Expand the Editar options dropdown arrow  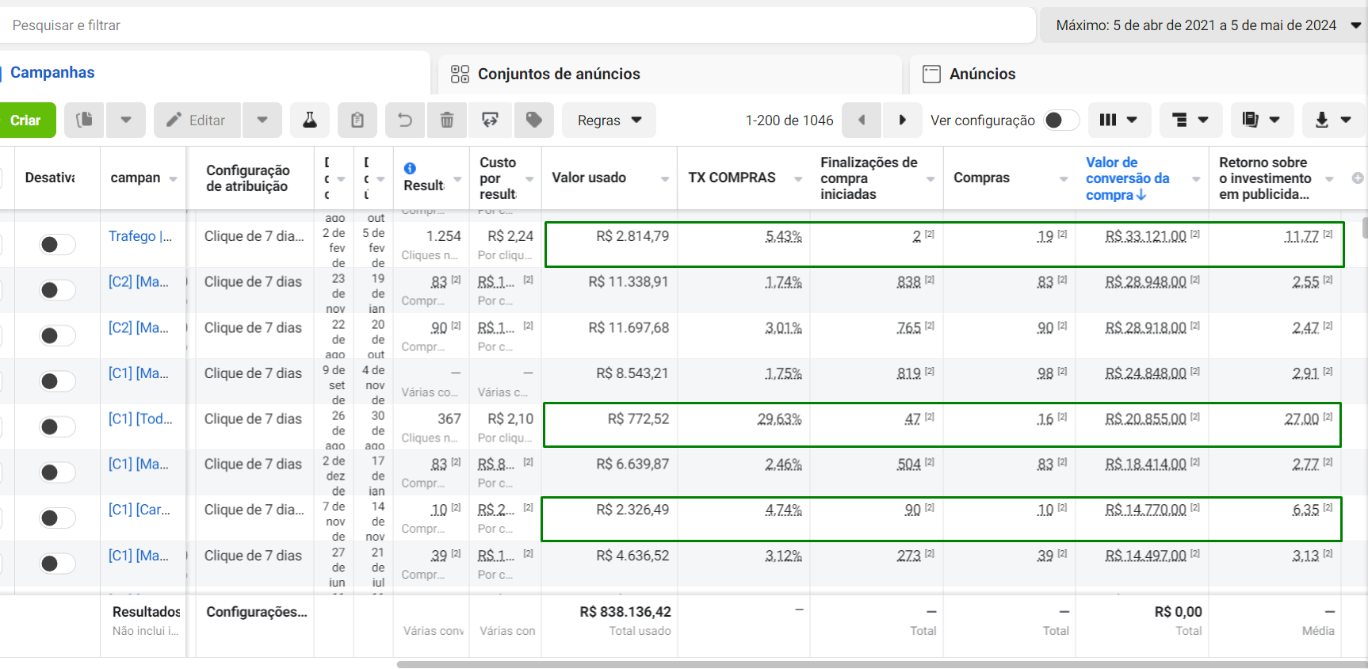point(262,120)
